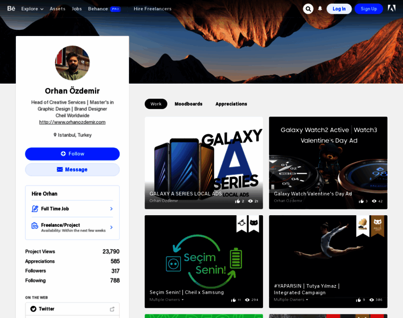Click Orhan Özdemir's profile avatar
The image size is (403, 318).
[x=73, y=63]
